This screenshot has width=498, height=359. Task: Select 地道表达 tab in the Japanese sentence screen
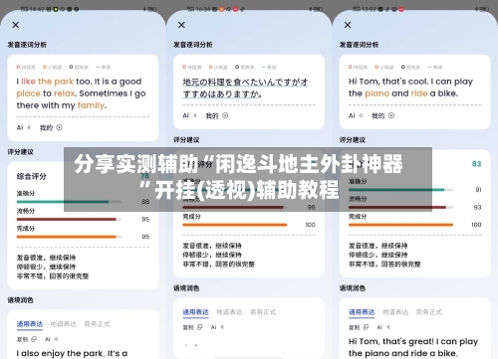pos(229,312)
